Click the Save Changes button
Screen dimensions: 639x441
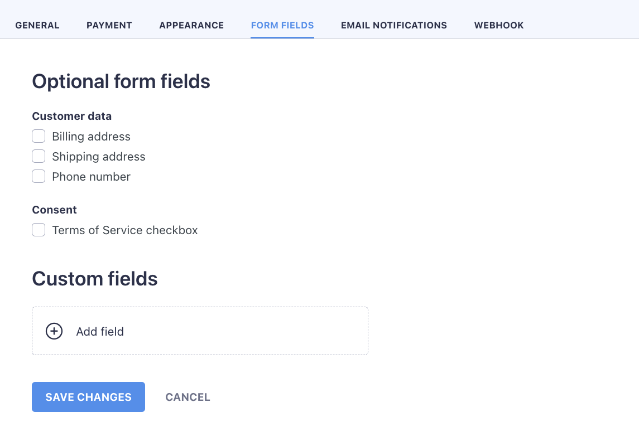pyautogui.click(x=88, y=397)
